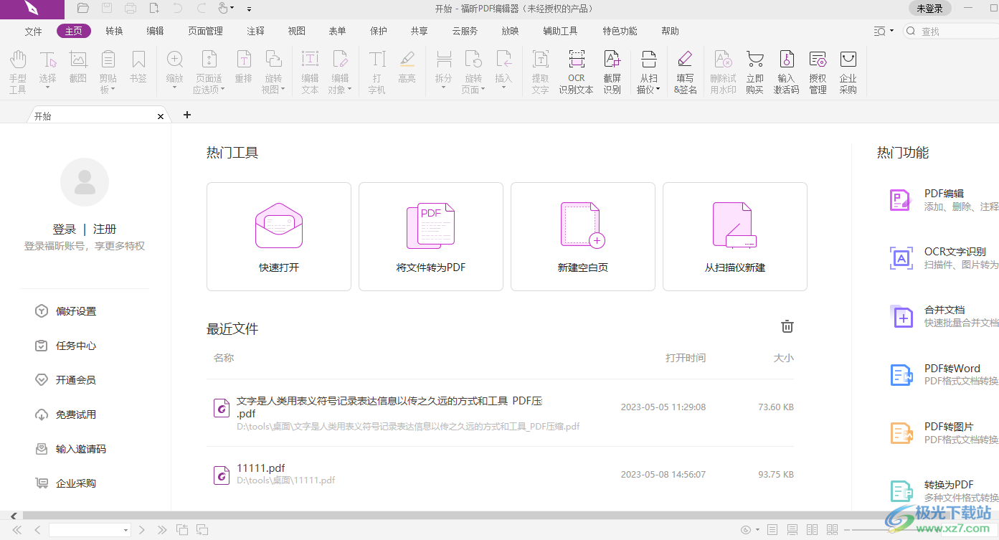
Task: Open 授权管理 license management
Action: pyautogui.click(x=818, y=72)
